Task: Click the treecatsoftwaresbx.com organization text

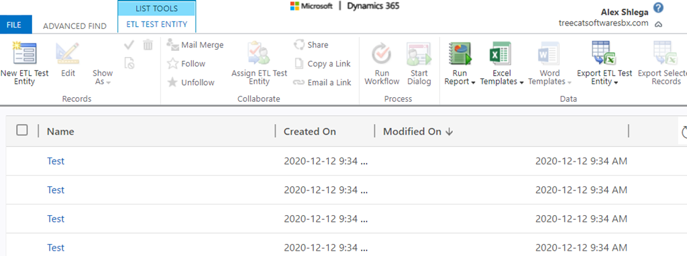Action: 603,23
